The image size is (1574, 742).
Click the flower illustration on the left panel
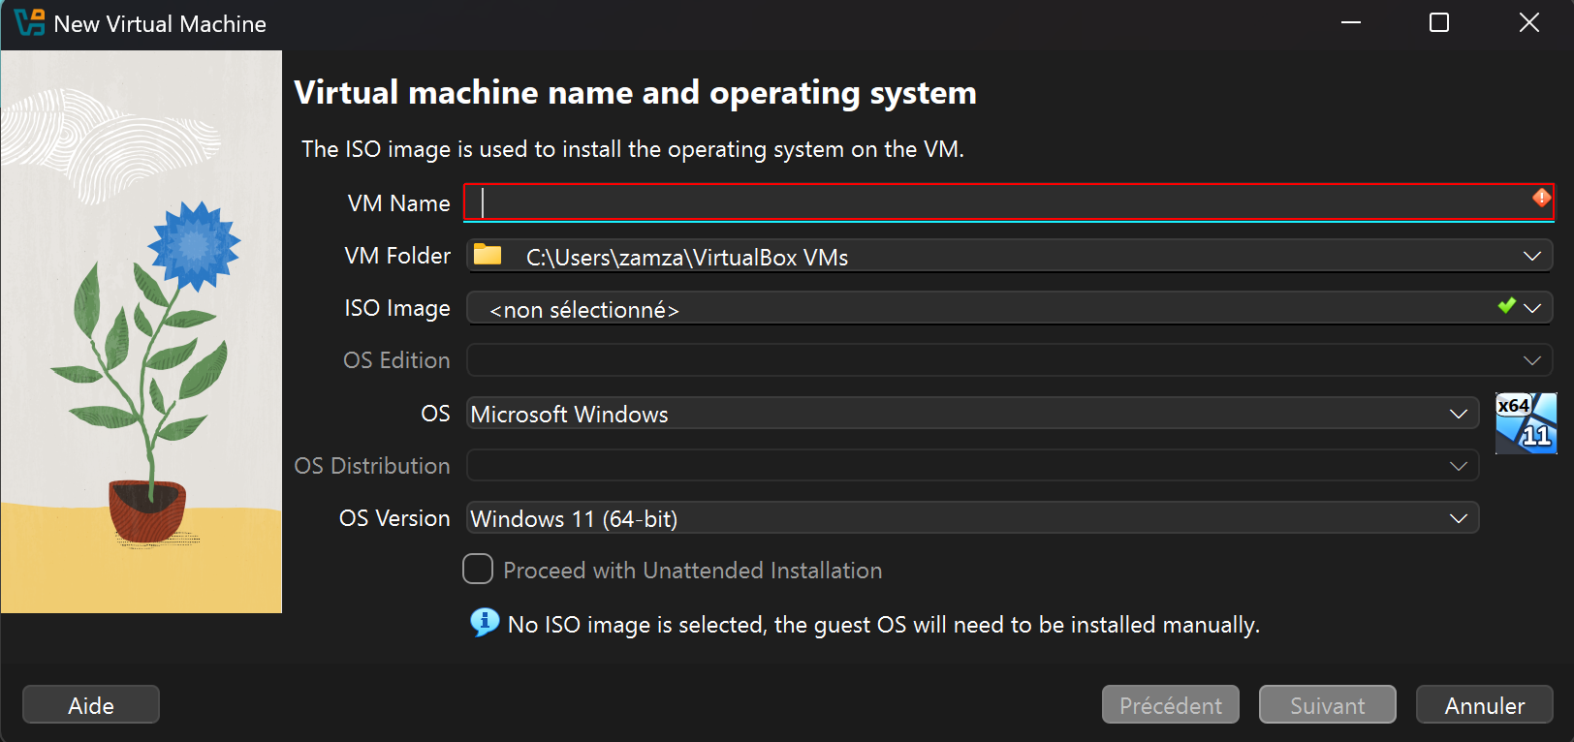tap(142, 331)
